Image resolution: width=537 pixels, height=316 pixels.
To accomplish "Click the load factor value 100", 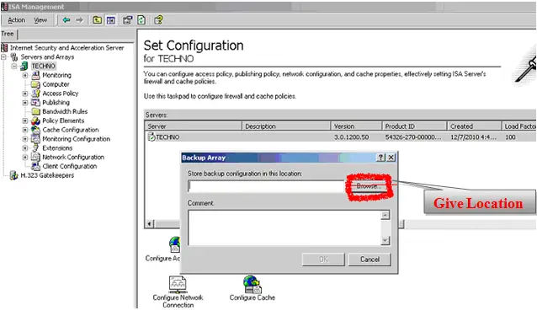I will [510, 137].
